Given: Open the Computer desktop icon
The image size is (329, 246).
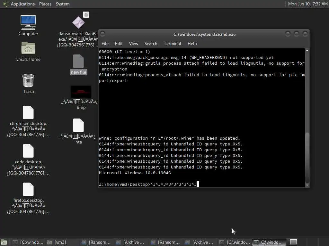Looking at the screenshot, I should [28, 25].
